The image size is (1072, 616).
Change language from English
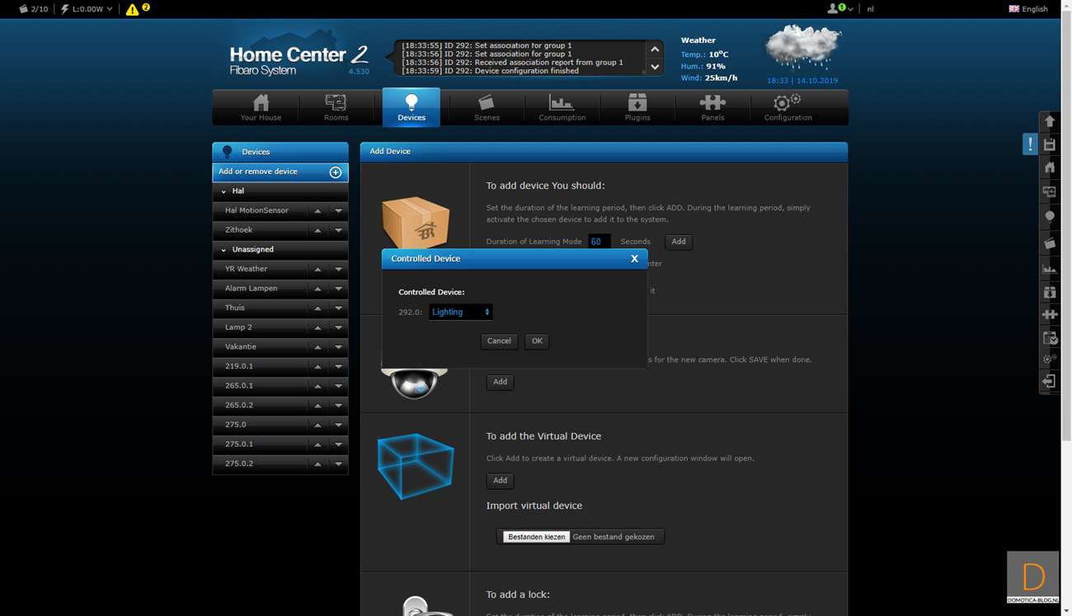pos(1028,9)
